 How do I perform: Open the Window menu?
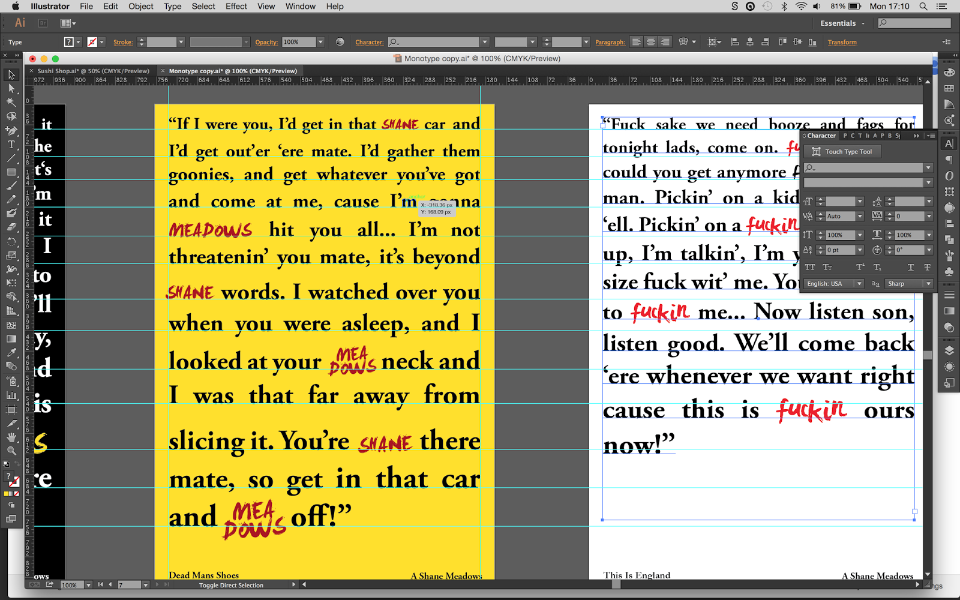pos(301,7)
